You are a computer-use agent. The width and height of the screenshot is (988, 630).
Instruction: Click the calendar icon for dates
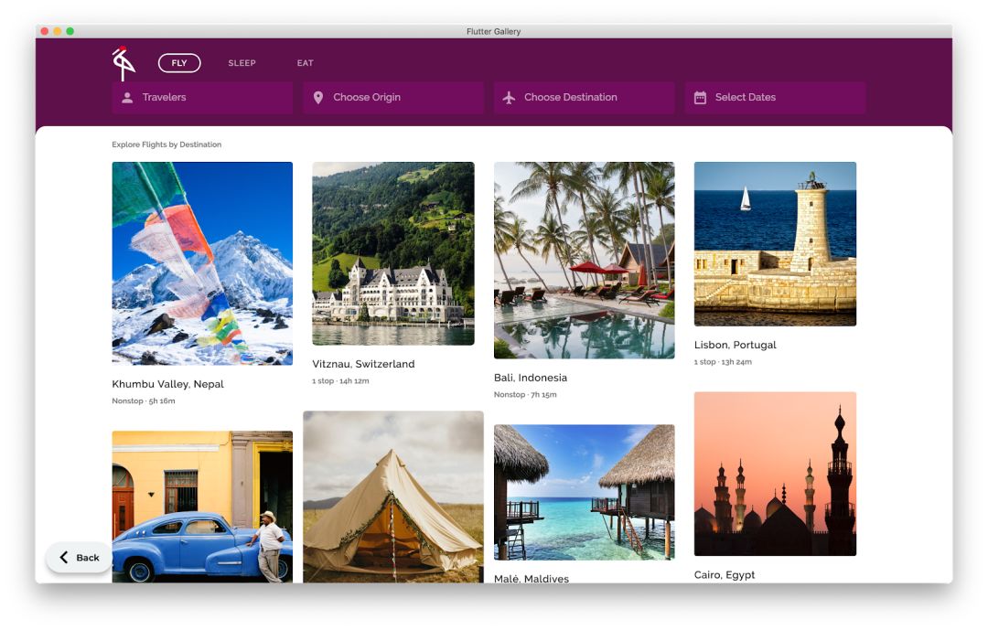700,98
